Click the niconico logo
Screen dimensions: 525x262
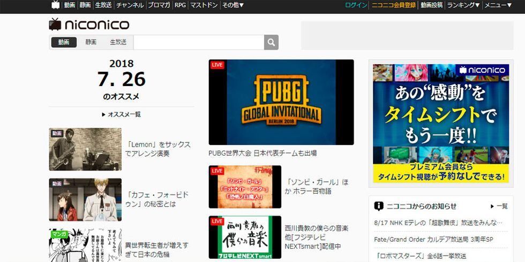[x=89, y=25]
